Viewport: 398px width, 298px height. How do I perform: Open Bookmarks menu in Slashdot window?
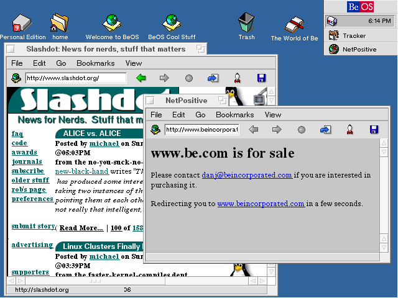[95, 63]
